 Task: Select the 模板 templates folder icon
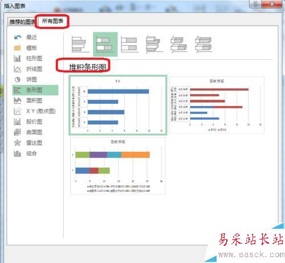[x=18, y=48]
